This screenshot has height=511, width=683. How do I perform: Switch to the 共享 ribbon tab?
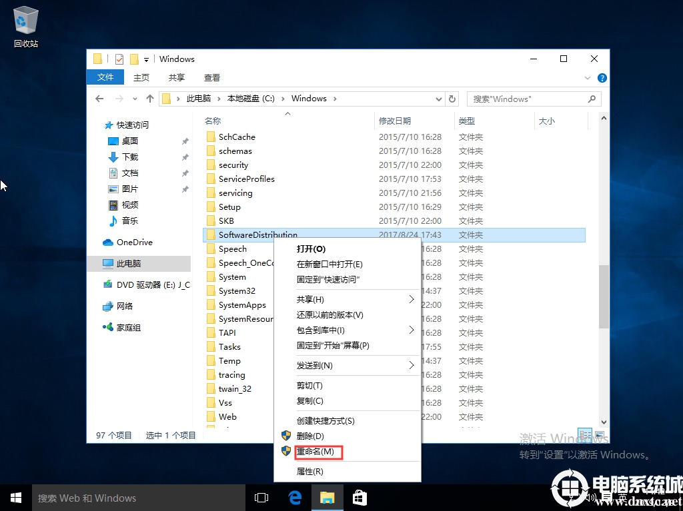point(176,77)
